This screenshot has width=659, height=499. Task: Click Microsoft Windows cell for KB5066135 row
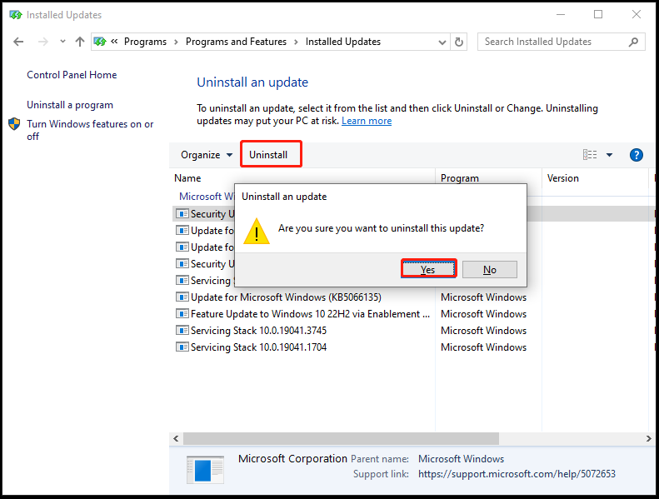483,297
